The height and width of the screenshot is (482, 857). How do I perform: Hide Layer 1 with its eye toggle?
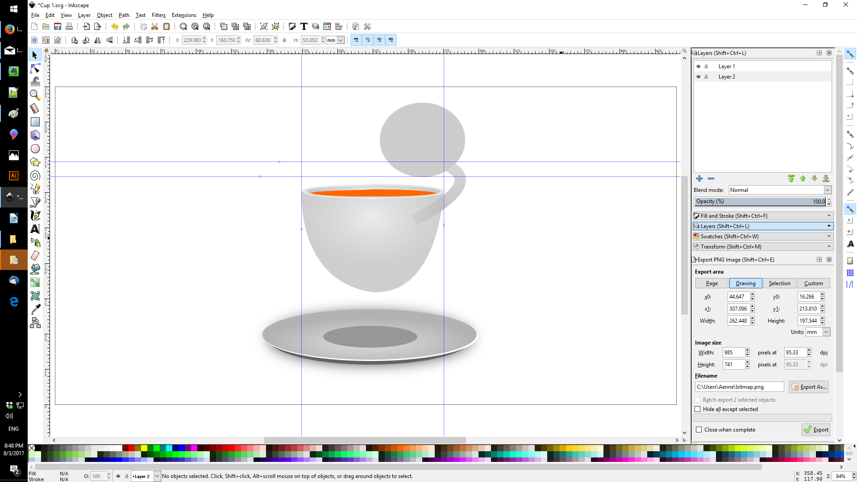coord(699,66)
